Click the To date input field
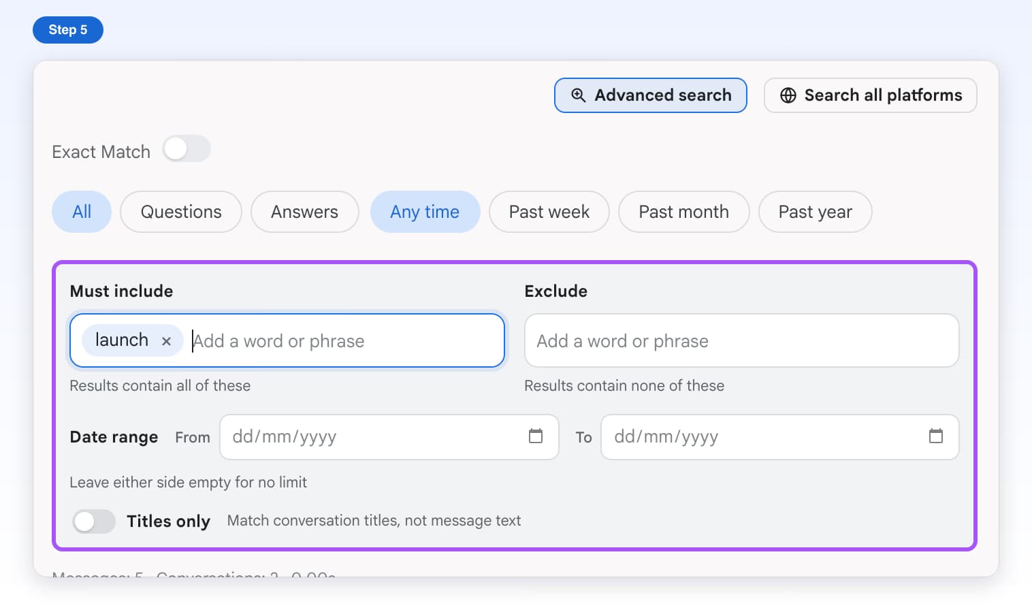Viewport: 1032px width, 610px height. 780,437
